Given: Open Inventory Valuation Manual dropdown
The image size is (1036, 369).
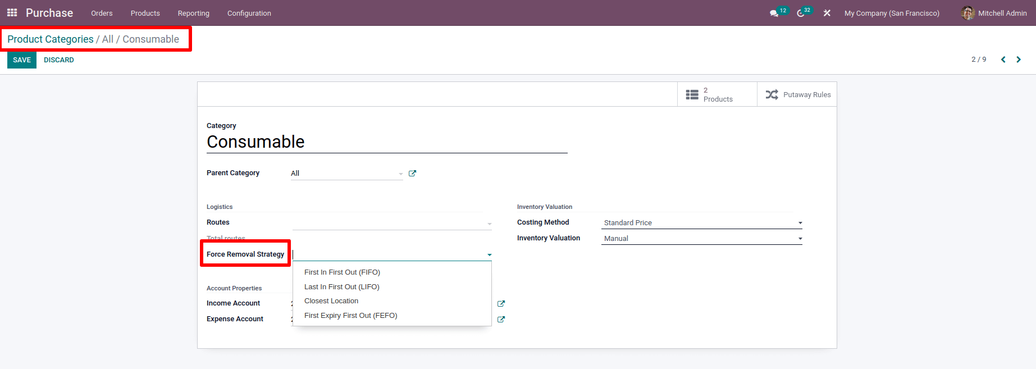Looking at the screenshot, I should (701, 239).
